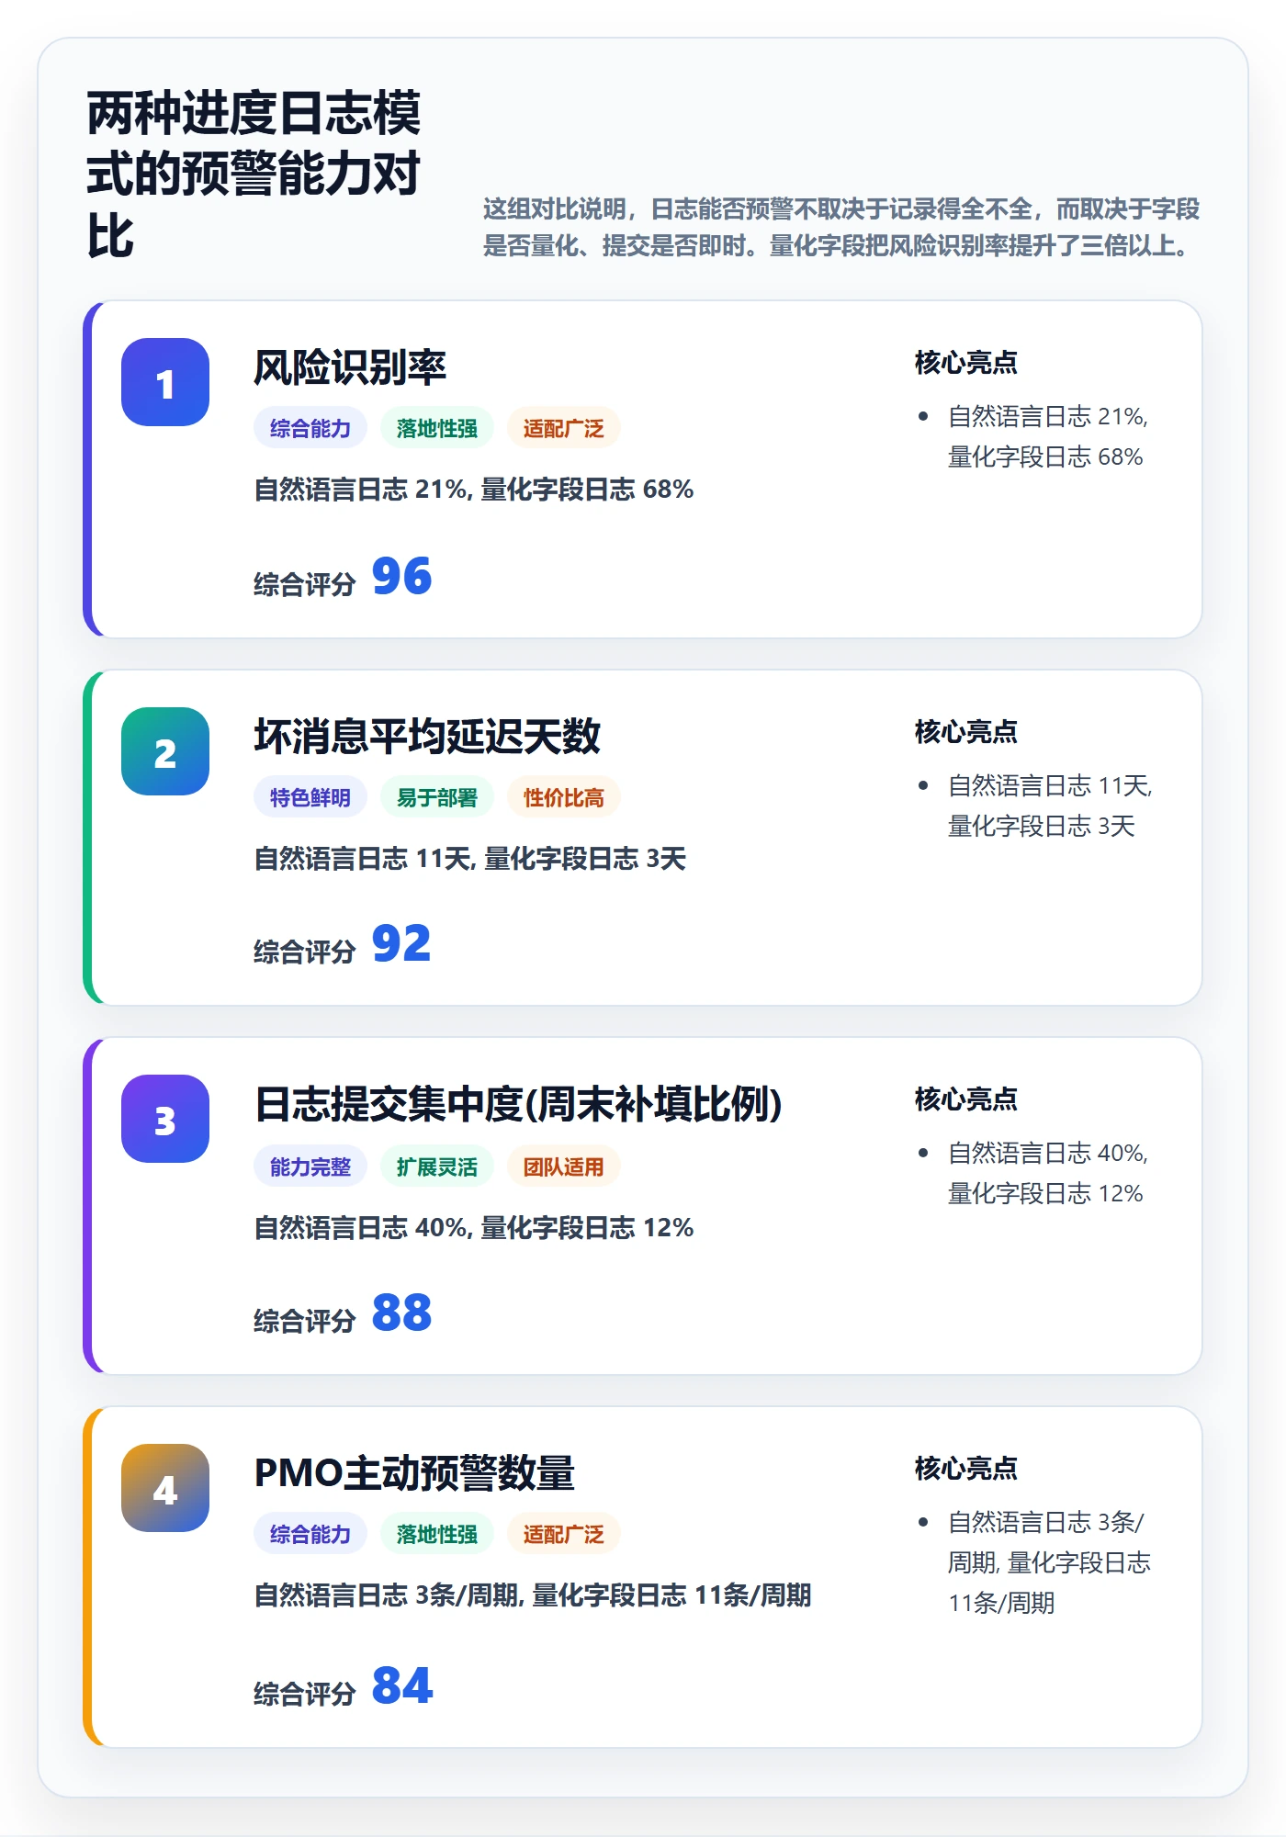Click the score value 84
This screenshot has height=1837, width=1286.
click(401, 1686)
